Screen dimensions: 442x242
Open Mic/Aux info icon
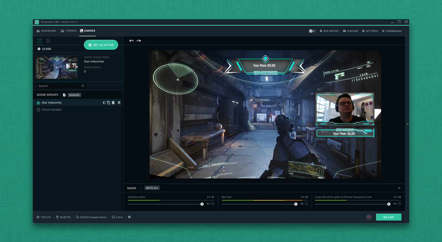point(306,204)
